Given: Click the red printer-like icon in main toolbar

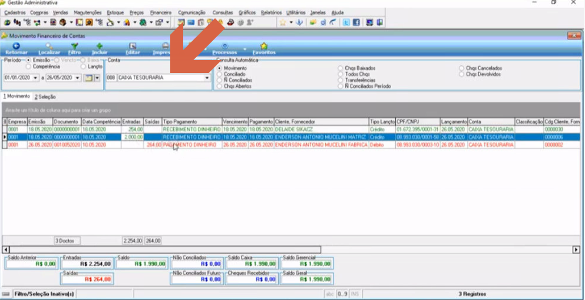Looking at the screenshot, I should 231,22.
